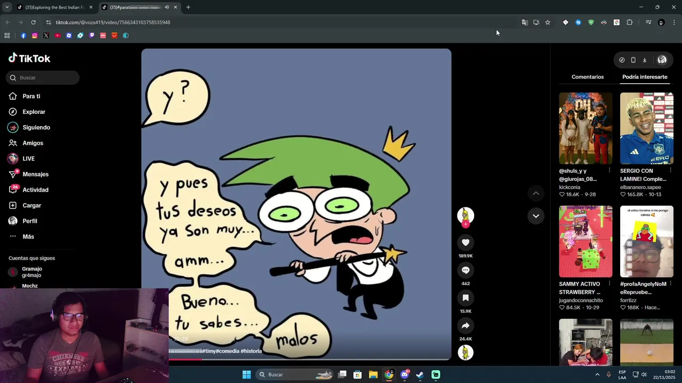Viewport: 682px width, 383px height.
Task: Click the #comedia hashtag in caption
Action: click(228, 351)
